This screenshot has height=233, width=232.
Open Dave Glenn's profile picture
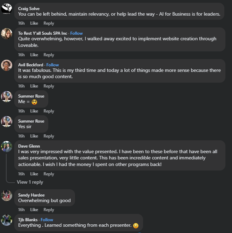coord(7,147)
